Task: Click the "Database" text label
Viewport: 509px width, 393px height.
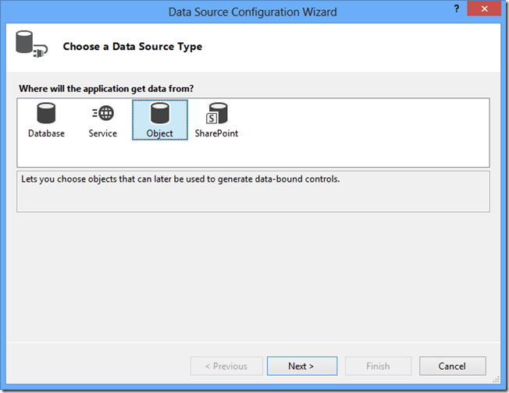Action: pyautogui.click(x=47, y=133)
